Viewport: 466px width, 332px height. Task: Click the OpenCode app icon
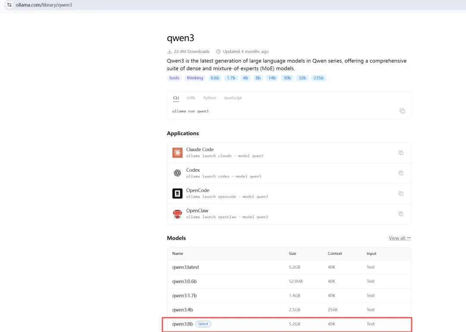pos(177,193)
